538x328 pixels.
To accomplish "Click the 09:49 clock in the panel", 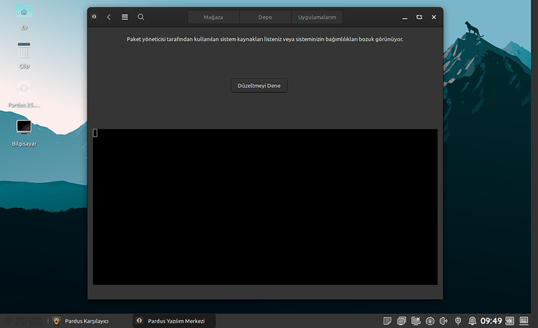I will click(491, 320).
